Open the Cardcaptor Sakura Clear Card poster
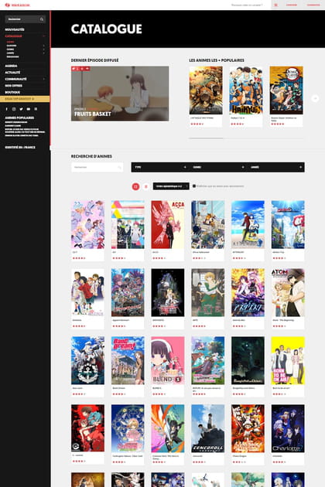This screenshot has width=325, height=487. [128, 428]
